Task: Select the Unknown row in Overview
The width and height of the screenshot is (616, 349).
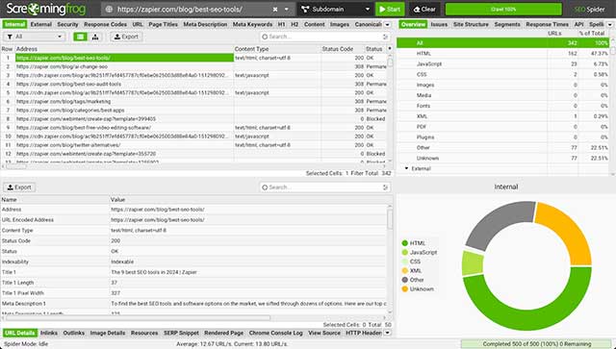Action: [502, 159]
